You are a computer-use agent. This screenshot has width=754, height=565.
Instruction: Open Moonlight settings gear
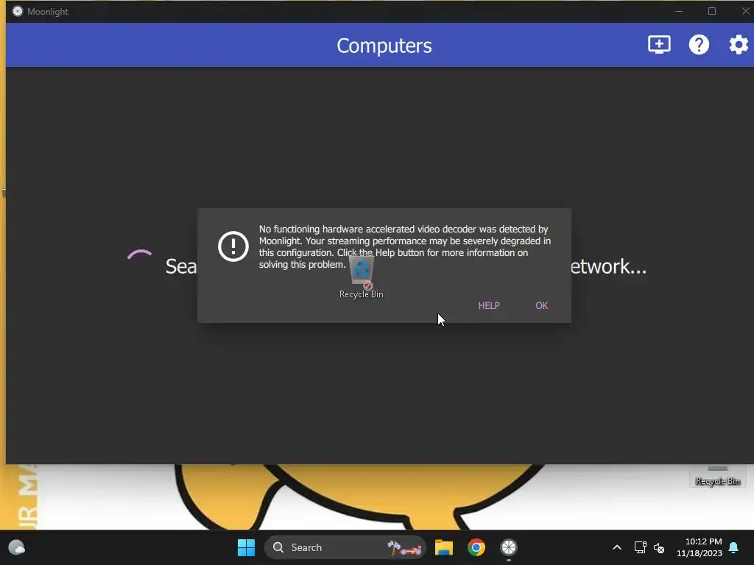pyautogui.click(x=739, y=45)
